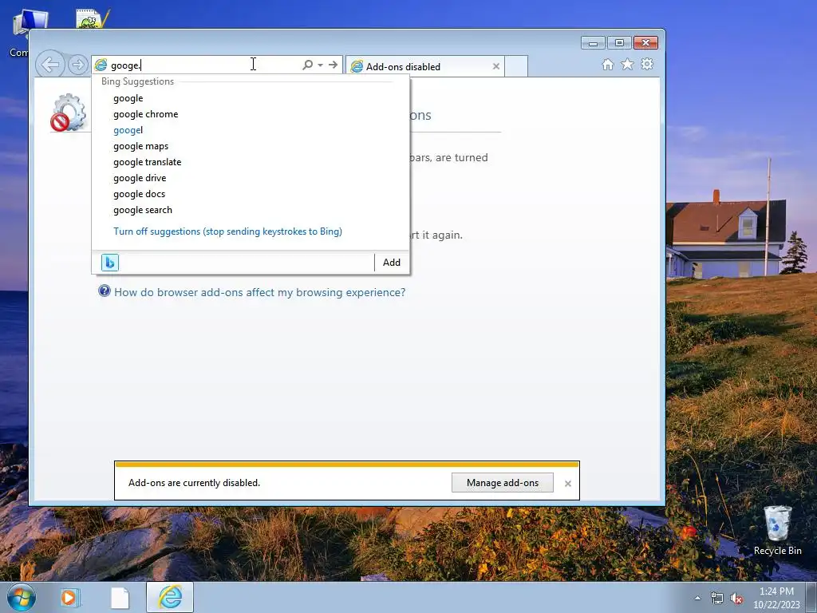Choose the 'google chrome' suggestion
The width and height of the screenshot is (817, 613).
[x=251, y=114]
